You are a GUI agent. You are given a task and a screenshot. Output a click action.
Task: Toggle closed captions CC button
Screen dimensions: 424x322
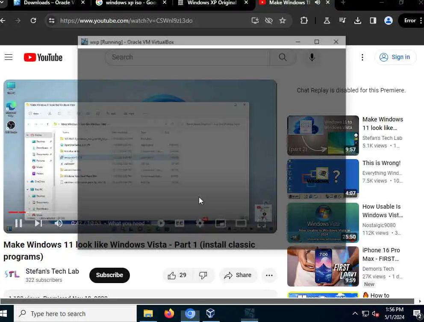(x=179, y=223)
